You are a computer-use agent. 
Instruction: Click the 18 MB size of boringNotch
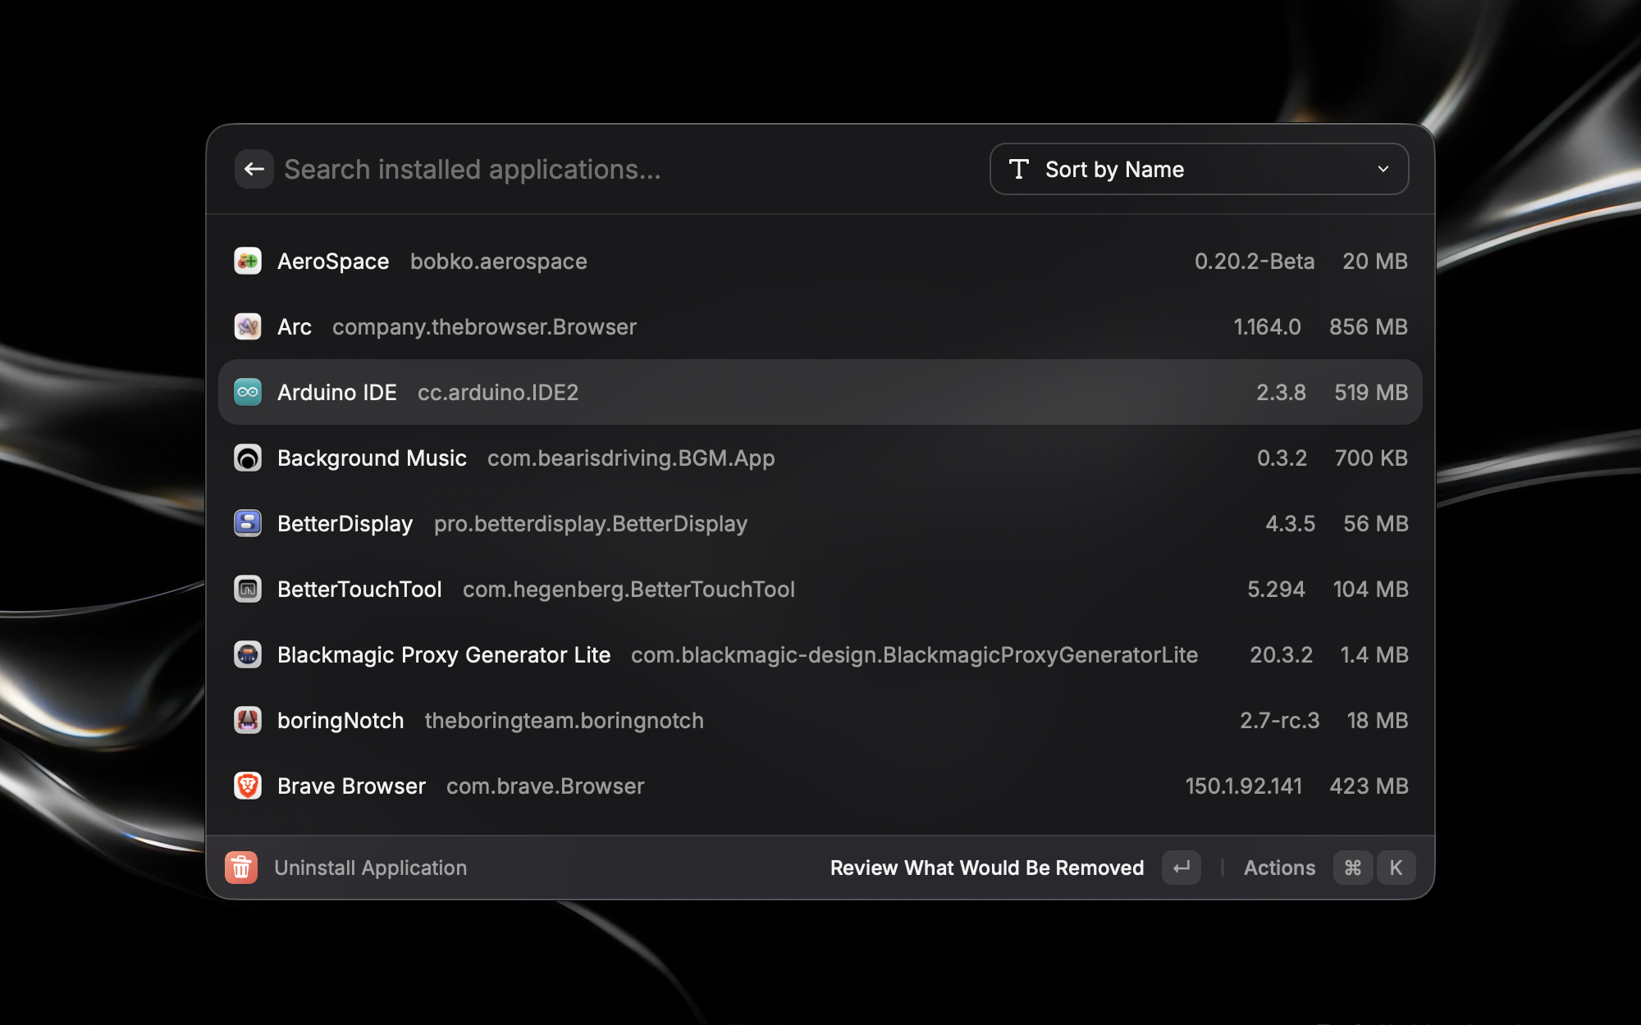[1378, 720]
